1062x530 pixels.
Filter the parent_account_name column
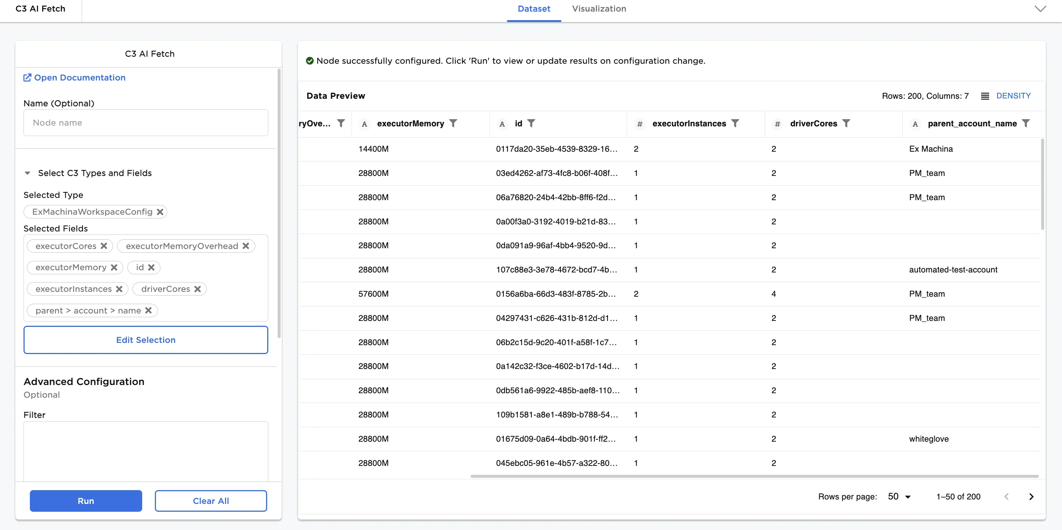point(1026,123)
